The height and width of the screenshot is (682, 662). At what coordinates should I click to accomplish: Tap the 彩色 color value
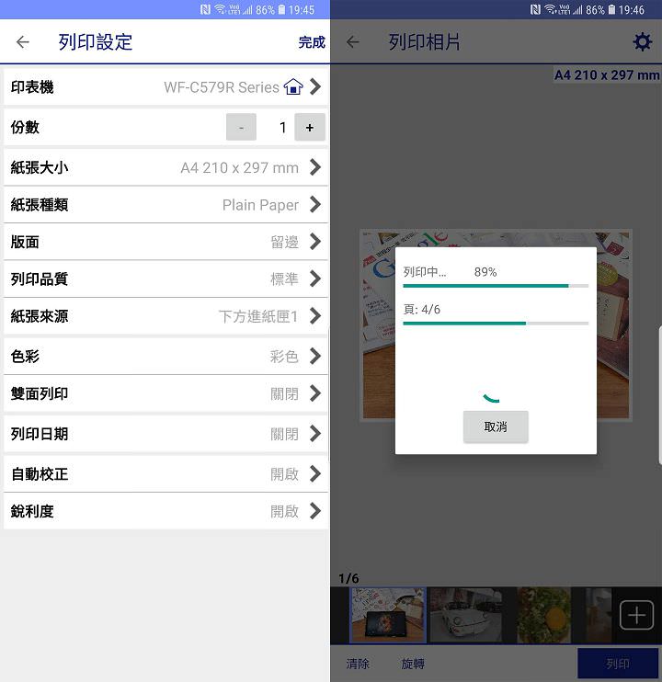coord(284,357)
